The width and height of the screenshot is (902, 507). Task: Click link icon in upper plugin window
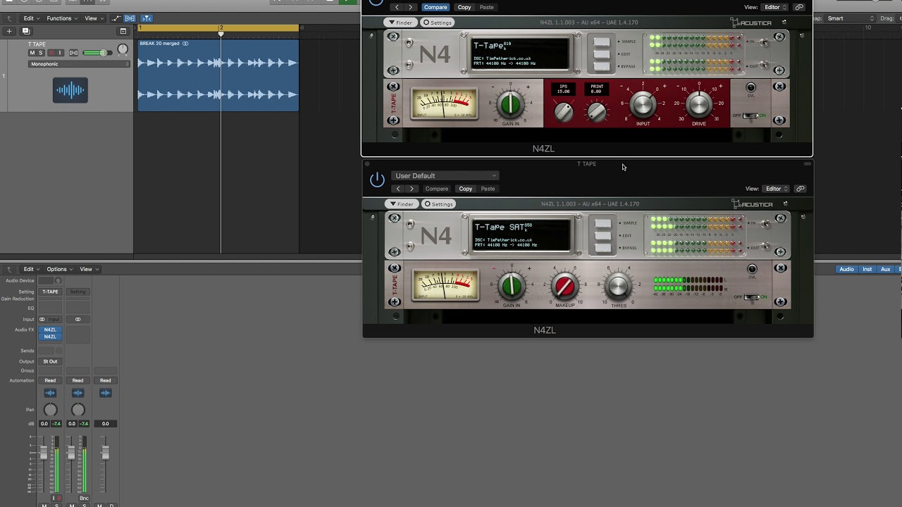point(799,7)
